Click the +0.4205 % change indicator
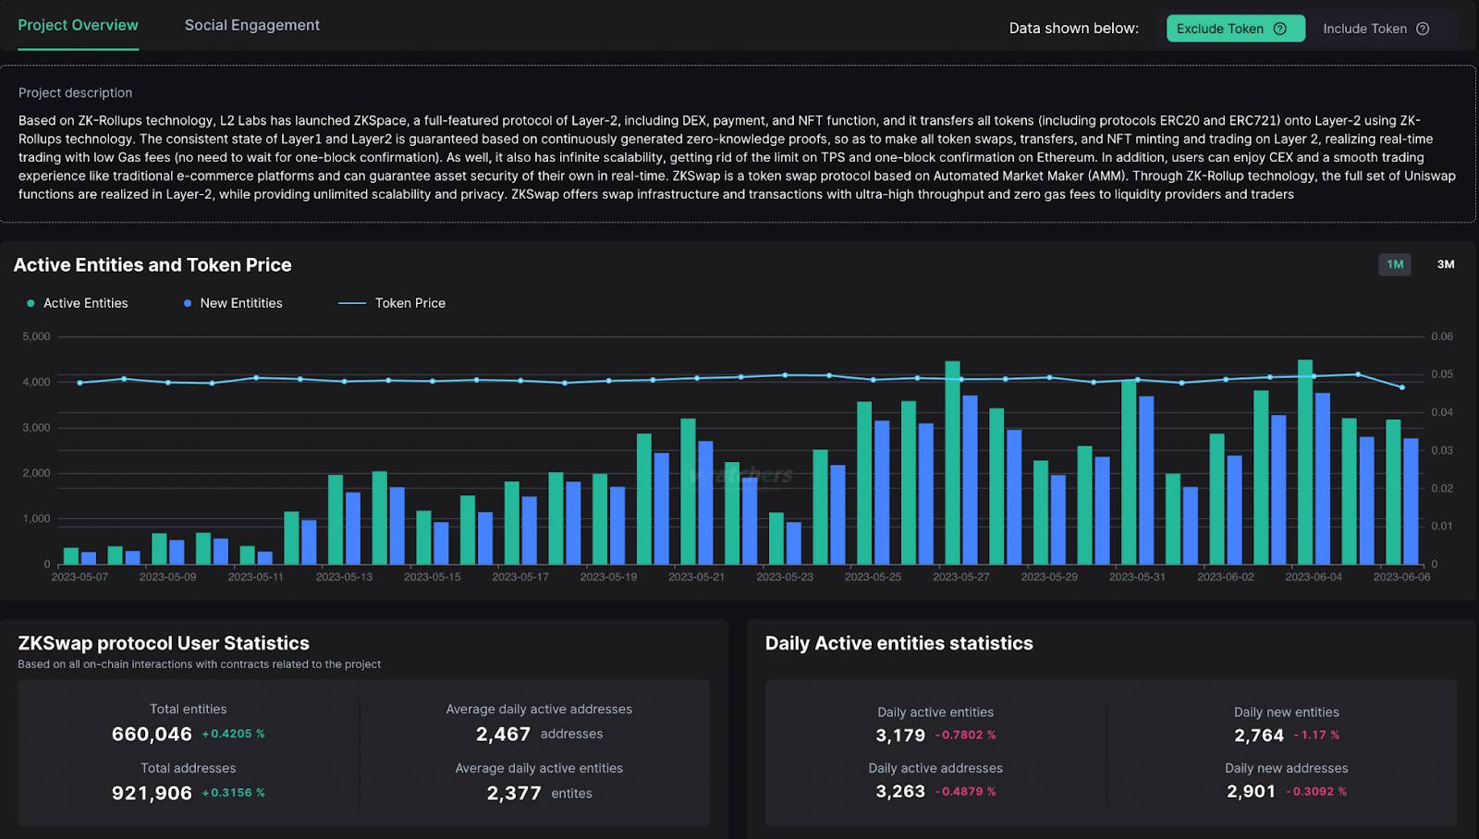Image resolution: width=1479 pixels, height=839 pixels. [x=233, y=734]
